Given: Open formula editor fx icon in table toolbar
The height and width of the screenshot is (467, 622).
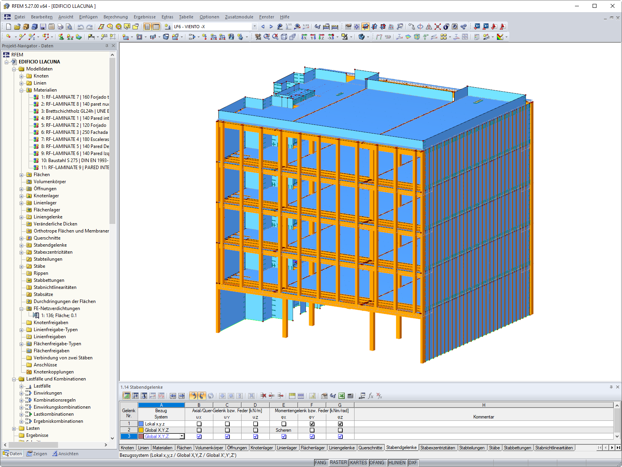Looking at the screenshot, I should pyautogui.click(x=371, y=396).
